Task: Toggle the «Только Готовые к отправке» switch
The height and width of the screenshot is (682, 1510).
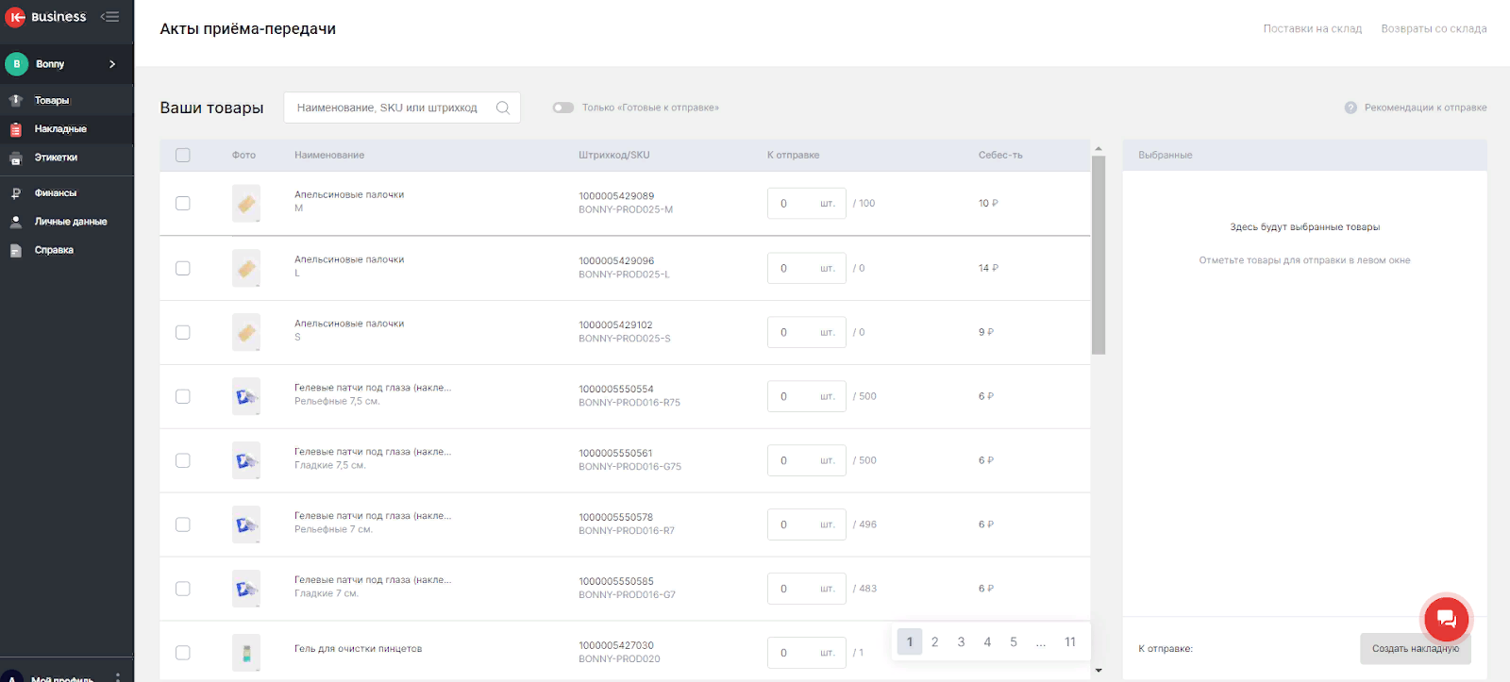Action: [563, 108]
